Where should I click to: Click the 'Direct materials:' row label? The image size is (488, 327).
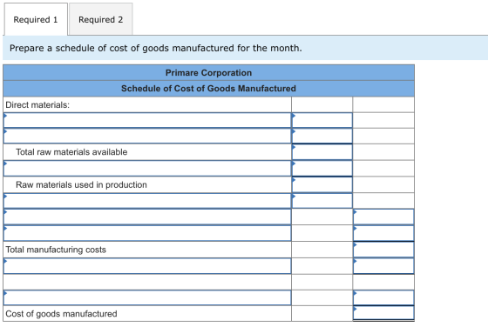pyautogui.click(x=37, y=104)
